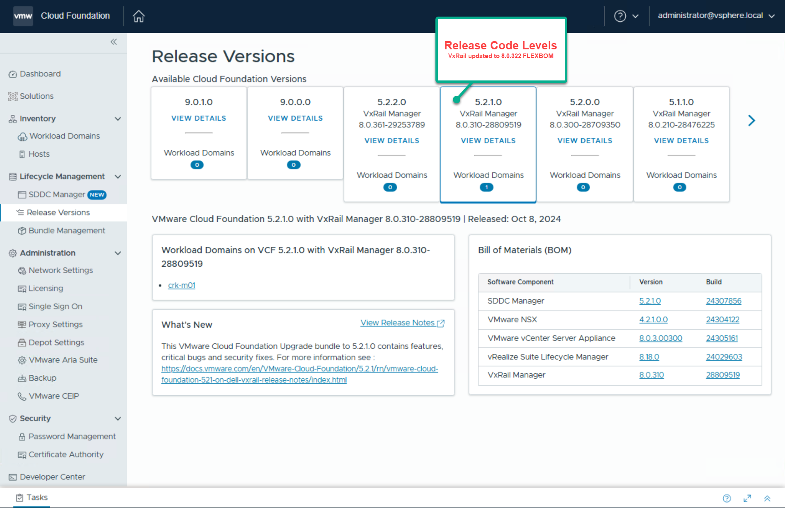Click the VxRail Manager build 28809519 link

click(x=722, y=375)
